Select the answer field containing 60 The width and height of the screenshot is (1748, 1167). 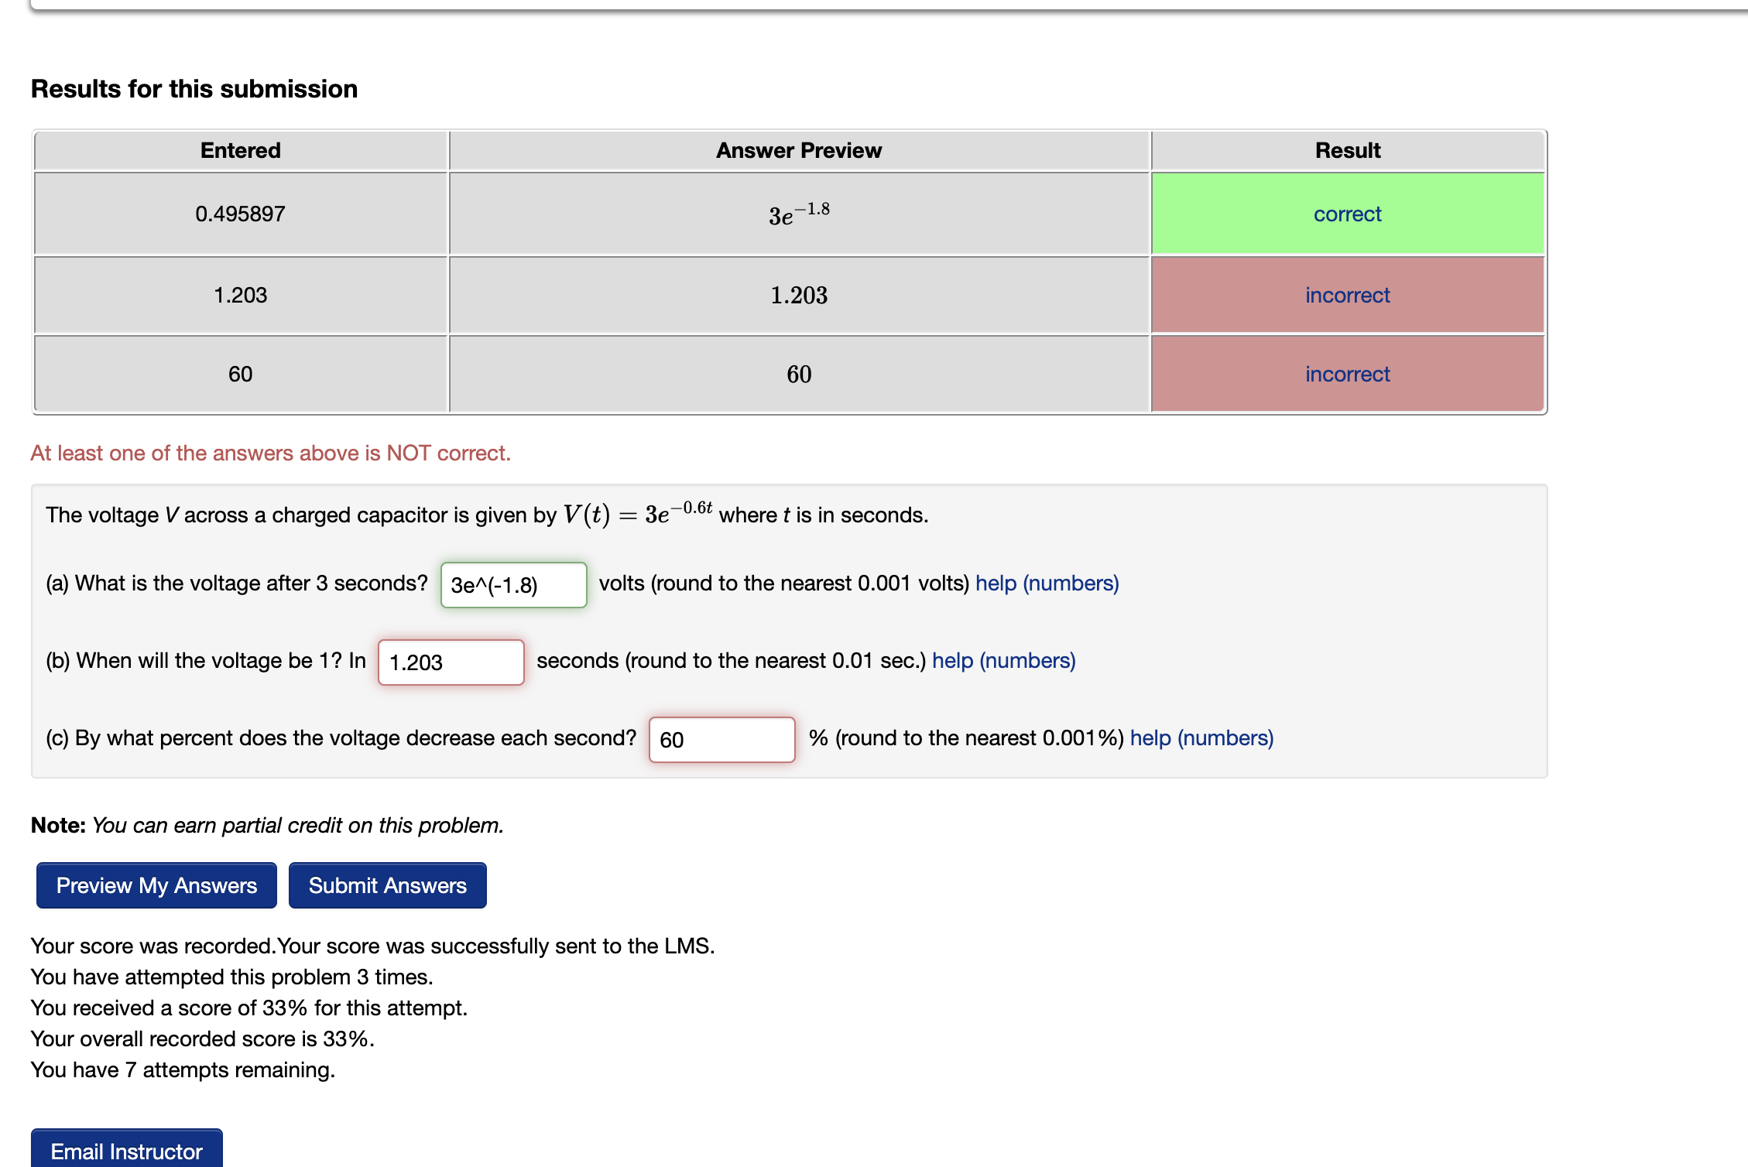coord(721,740)
